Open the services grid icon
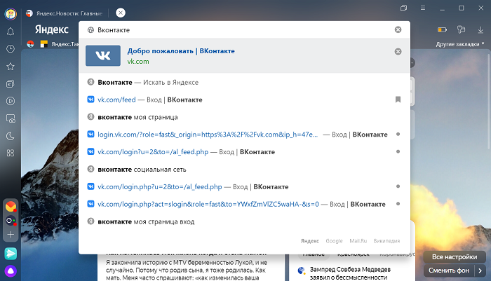Screen dimensions: 491x281 click(11, 153)
